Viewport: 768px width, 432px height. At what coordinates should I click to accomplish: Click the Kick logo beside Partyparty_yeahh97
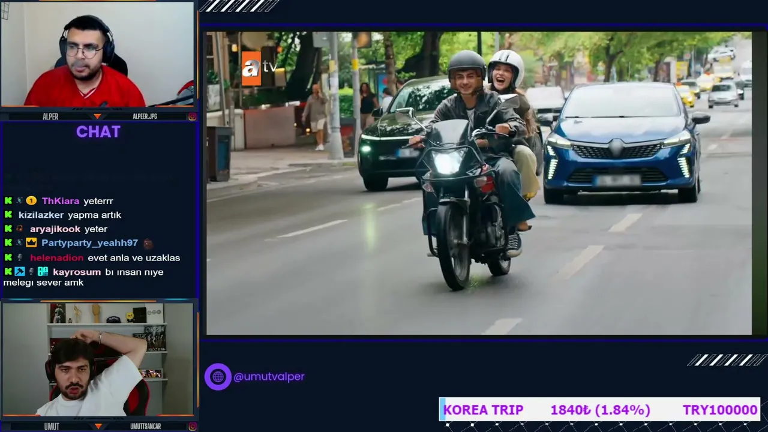(x=8, y=243)
